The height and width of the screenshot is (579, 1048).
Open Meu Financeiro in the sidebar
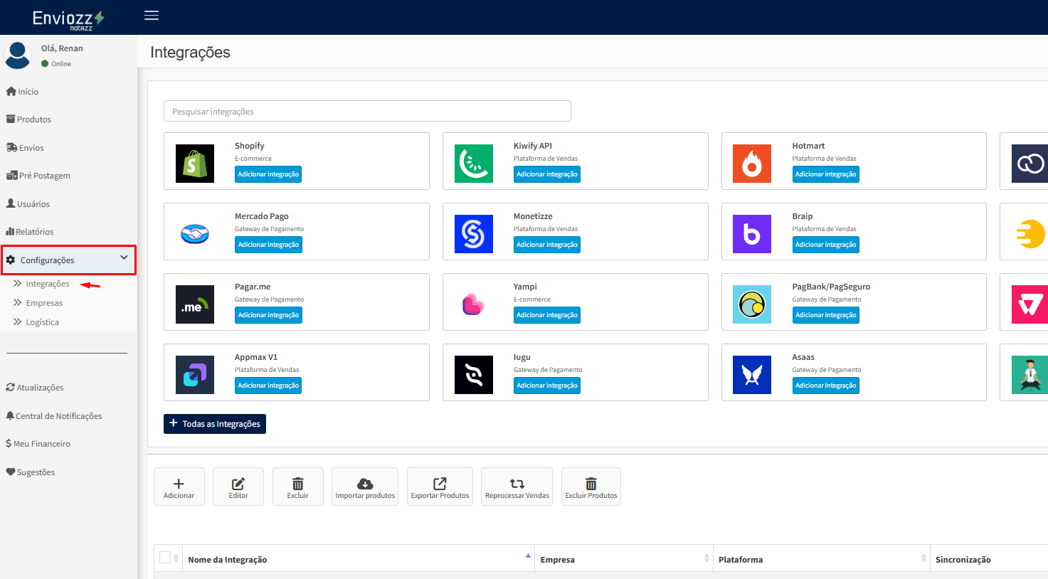[38, 444]
